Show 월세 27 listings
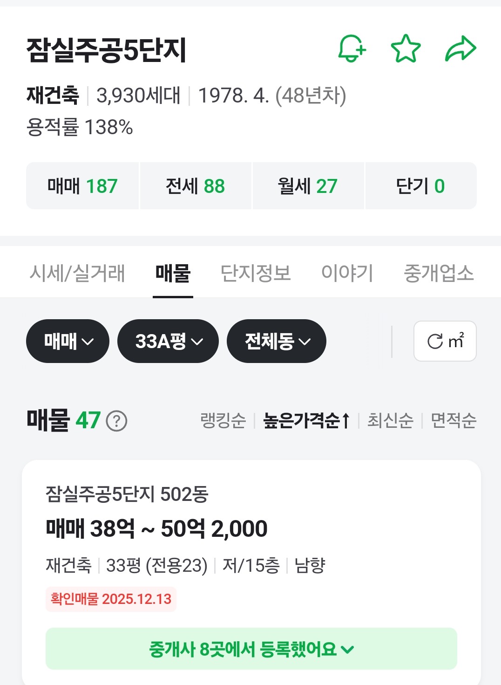The image size is (501, 685). tap(308, 186)
